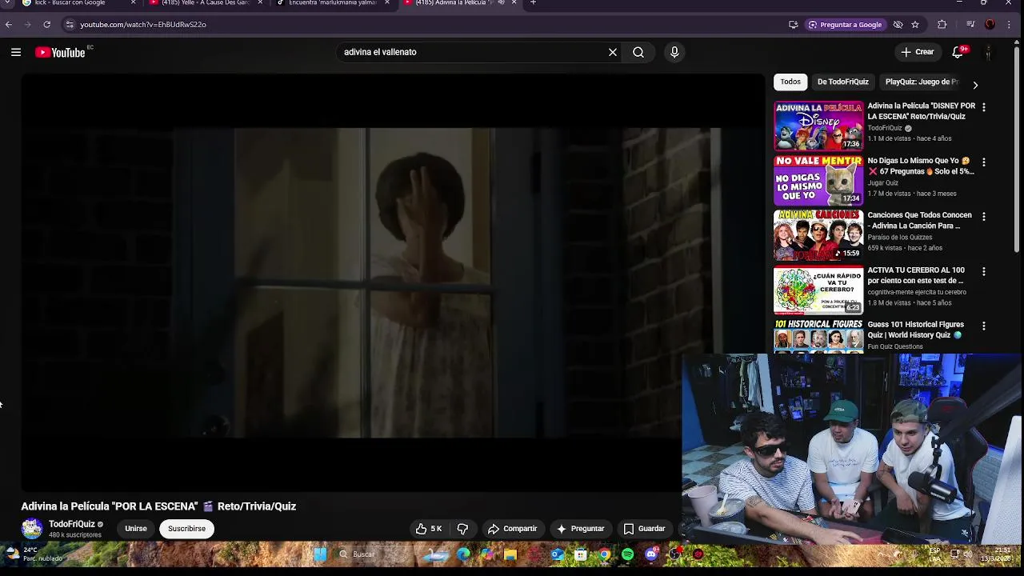
Task: Open options for the Disney video
Action: click(984, 107)
